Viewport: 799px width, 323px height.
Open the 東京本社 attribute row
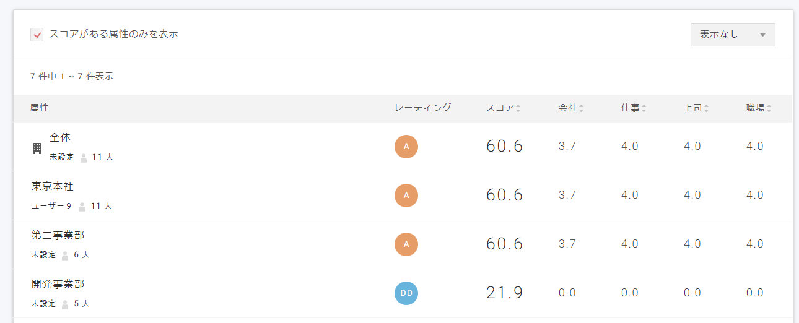(x=52, y=186)
